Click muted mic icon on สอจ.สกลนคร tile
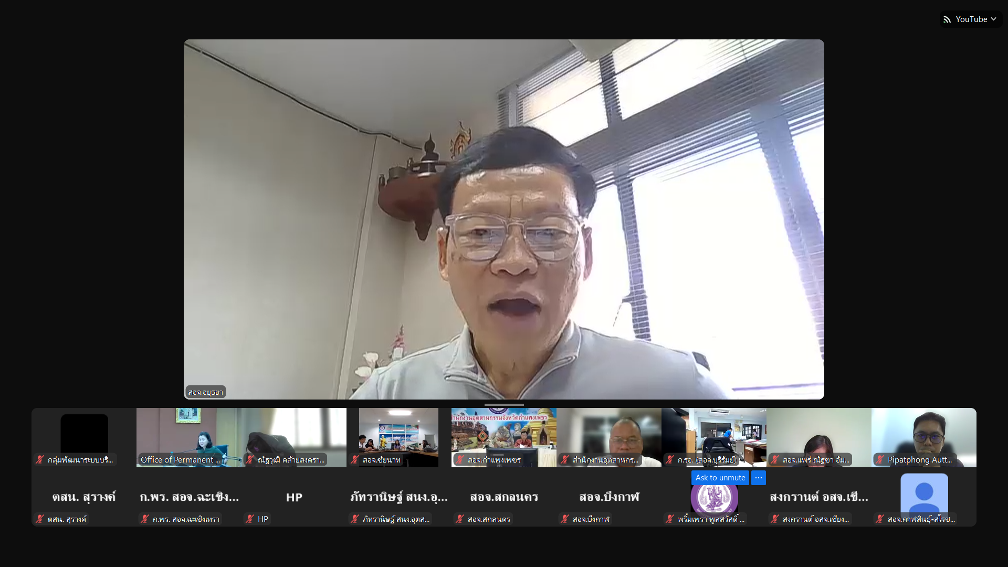The width and height of the screenshot is (1008, 567). 460,519
